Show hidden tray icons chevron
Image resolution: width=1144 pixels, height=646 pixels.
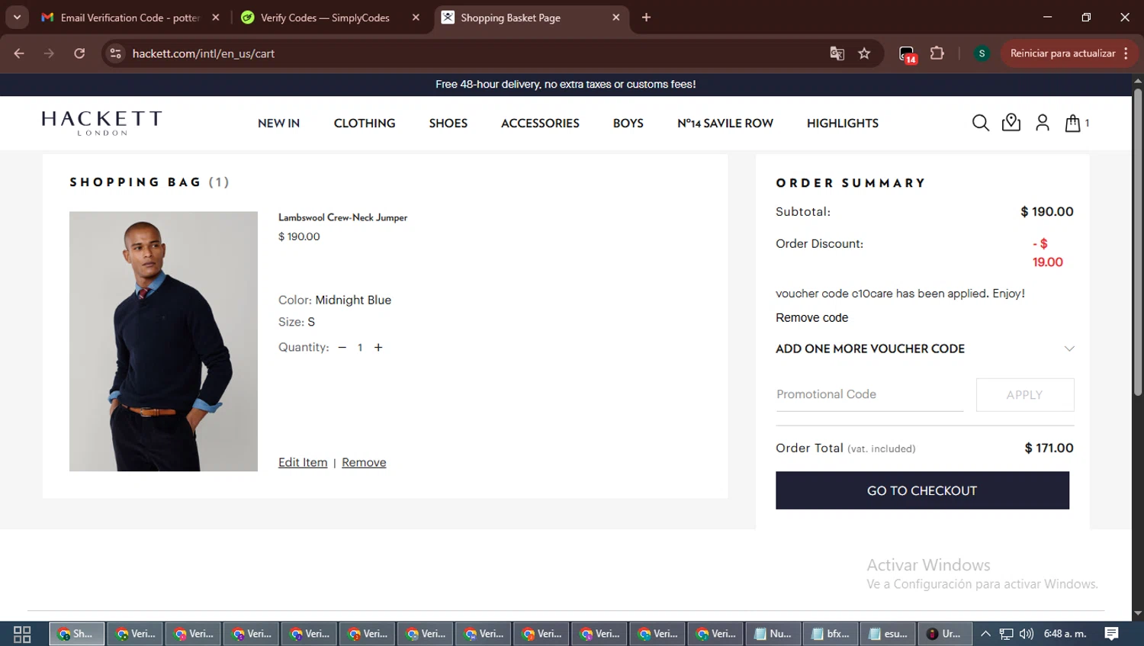click(985, 634)
